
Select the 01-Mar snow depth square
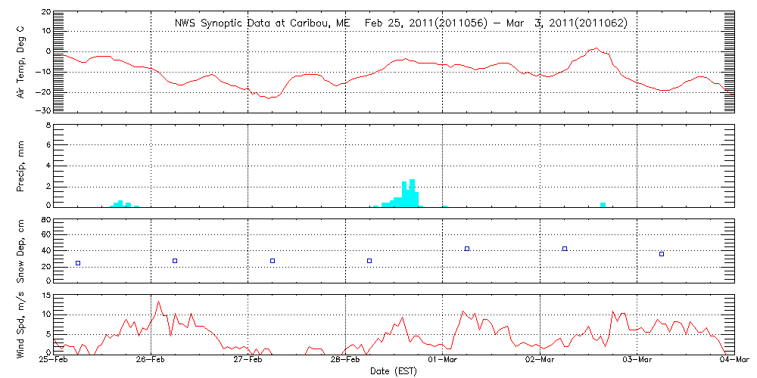tap(467, 249)
